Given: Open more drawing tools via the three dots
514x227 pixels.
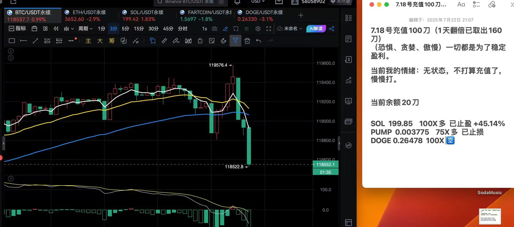Looking at the screenshot, I should [71, 41].
